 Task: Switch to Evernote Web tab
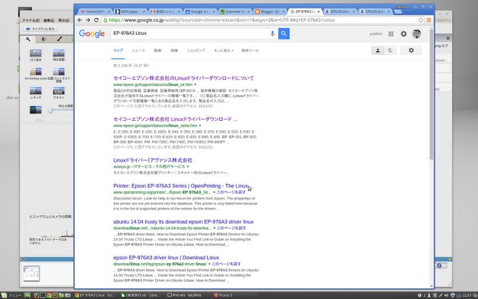coord(235,11)
